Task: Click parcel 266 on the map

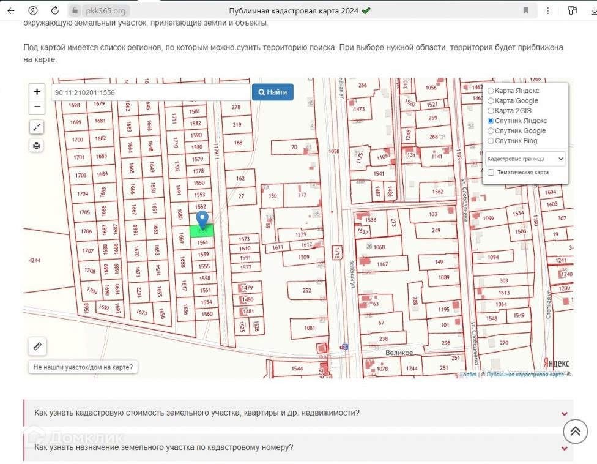Action: 363,85
